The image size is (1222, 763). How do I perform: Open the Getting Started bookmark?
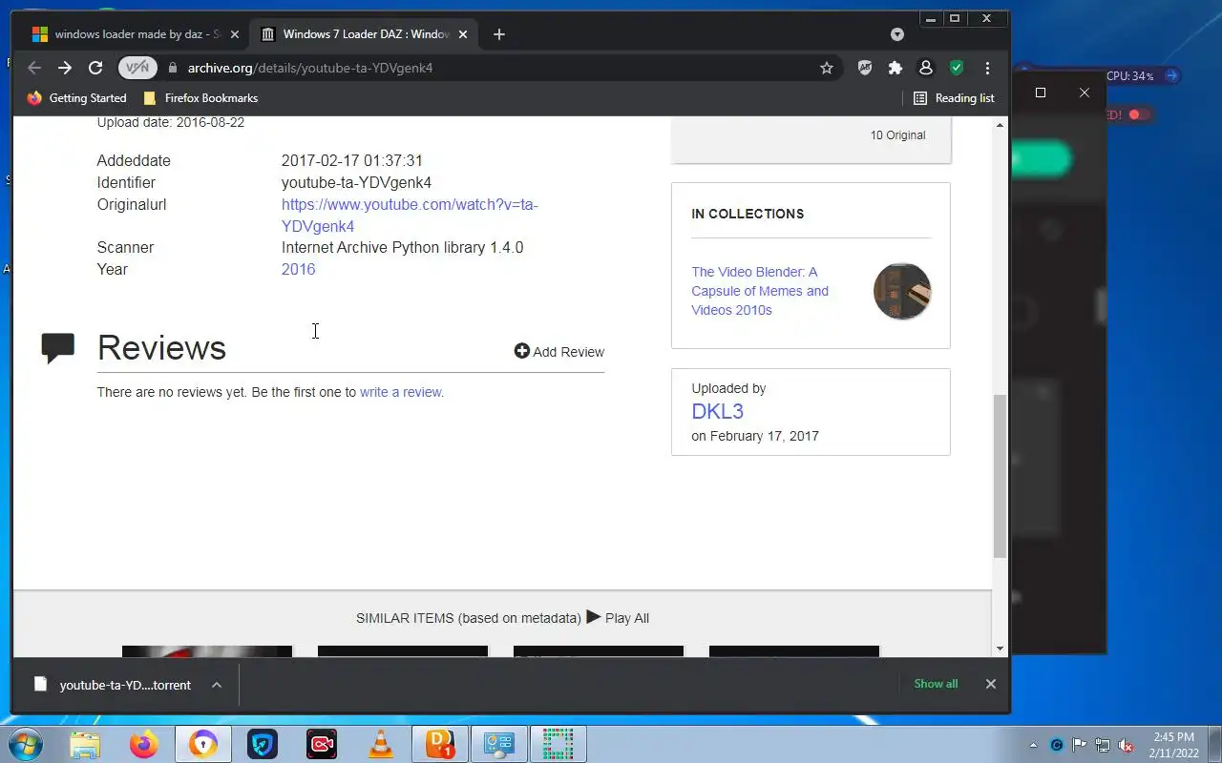tap(77, 98)
